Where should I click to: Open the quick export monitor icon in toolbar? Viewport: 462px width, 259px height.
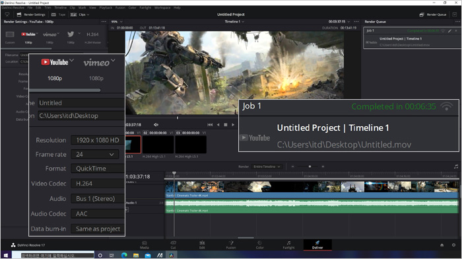click(x=7, y=15)
